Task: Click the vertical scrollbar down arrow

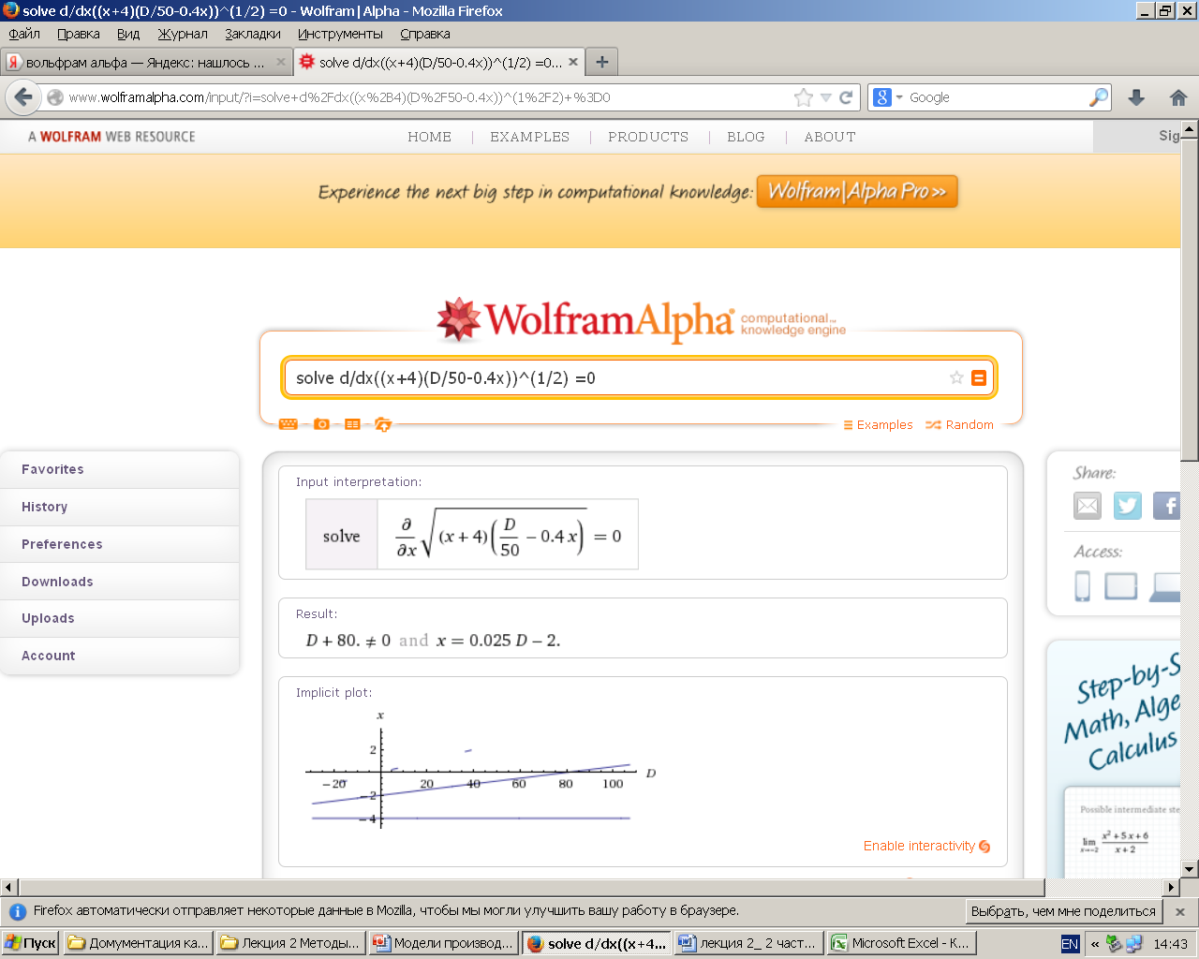Action: point(1190,869)
